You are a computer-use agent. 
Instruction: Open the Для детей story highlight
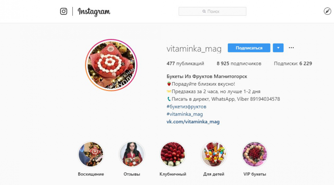(214, 154)
